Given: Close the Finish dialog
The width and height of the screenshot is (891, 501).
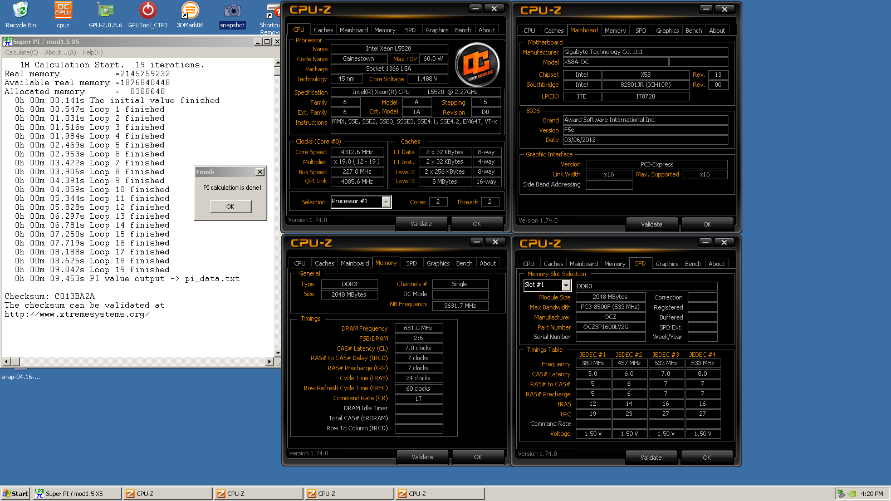Looking at the screenshot, I should point(260,172).
